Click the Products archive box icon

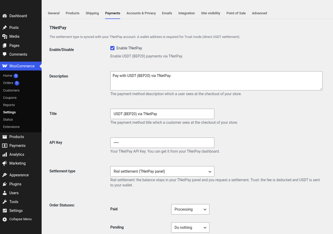click(5, 137)
